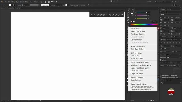Open Adobe Bridge from top bar icon
Image resolution: width=182 pixels, height=102 pixels.
[x=45, y=2]
